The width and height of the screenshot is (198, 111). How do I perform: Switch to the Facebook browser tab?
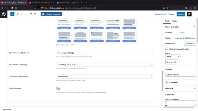click(69, 3)
